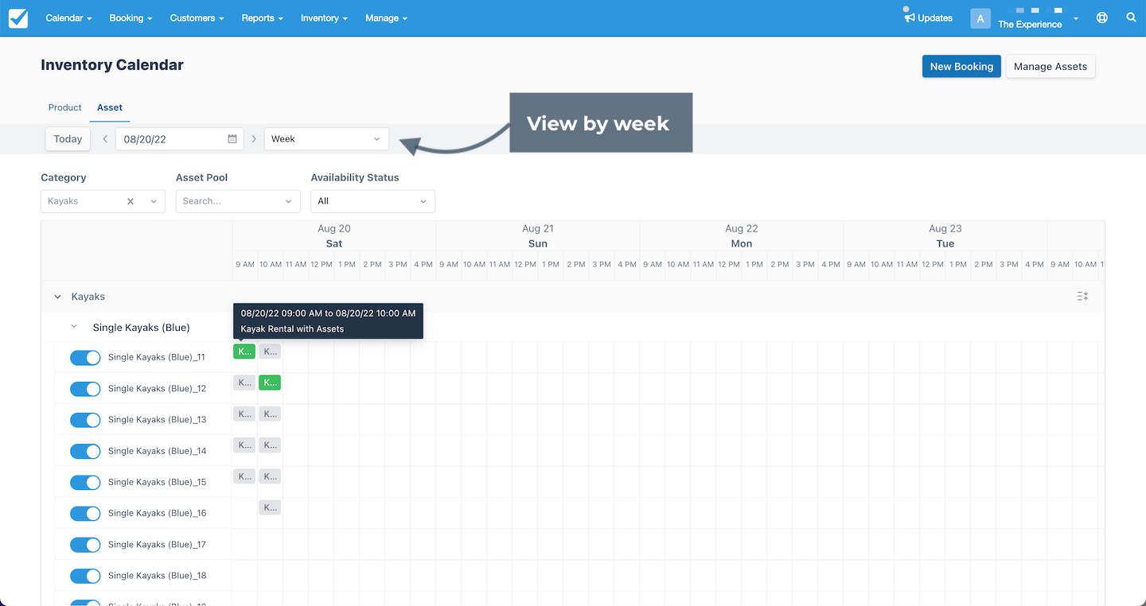
Task: Toggle Single Kayaks (Blue)_15 asset switch
Action: [x=85, y=482]
